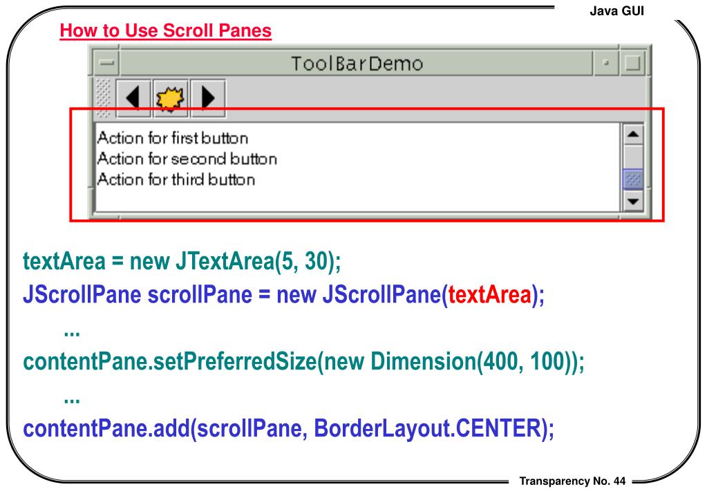Click the right arrow toolbar button
The height and width of the screenshot is (489, 707).
tap(208, 98)
